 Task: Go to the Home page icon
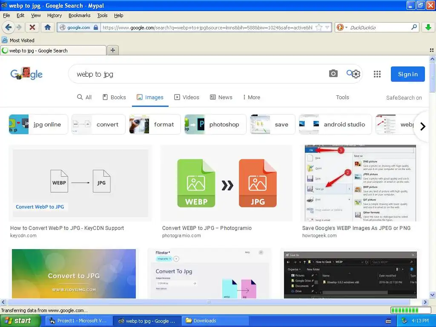48,27
